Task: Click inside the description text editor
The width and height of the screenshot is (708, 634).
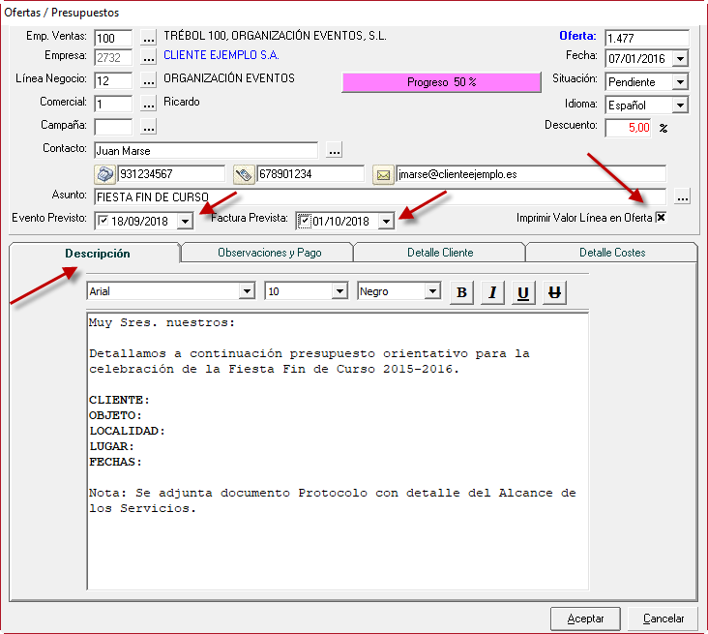Action: 338,450
